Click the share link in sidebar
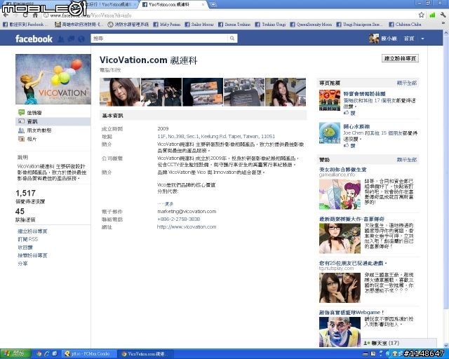The height and width of the screenshot is (359, 449). (22, 264)
